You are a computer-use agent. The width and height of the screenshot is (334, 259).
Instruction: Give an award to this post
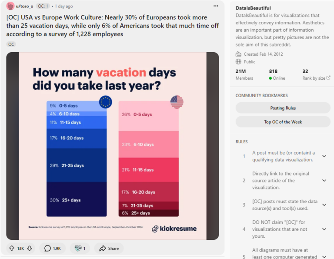tap(80, 248)
